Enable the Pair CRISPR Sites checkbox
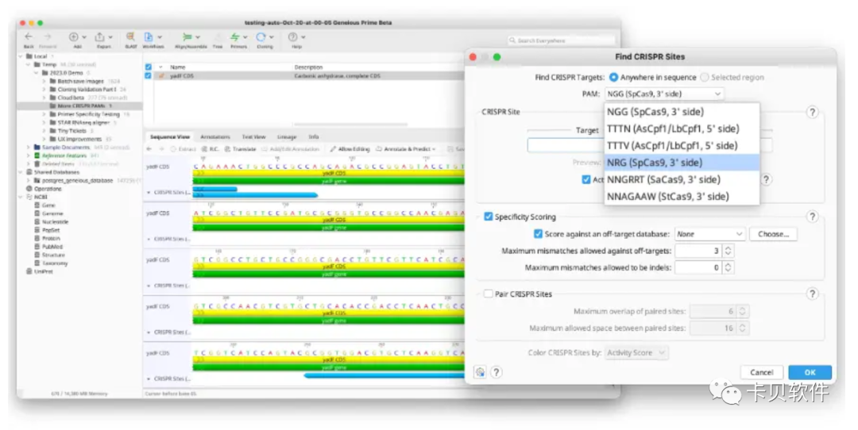The width and height of the screenshot is (858, 430). coord(488,294)
